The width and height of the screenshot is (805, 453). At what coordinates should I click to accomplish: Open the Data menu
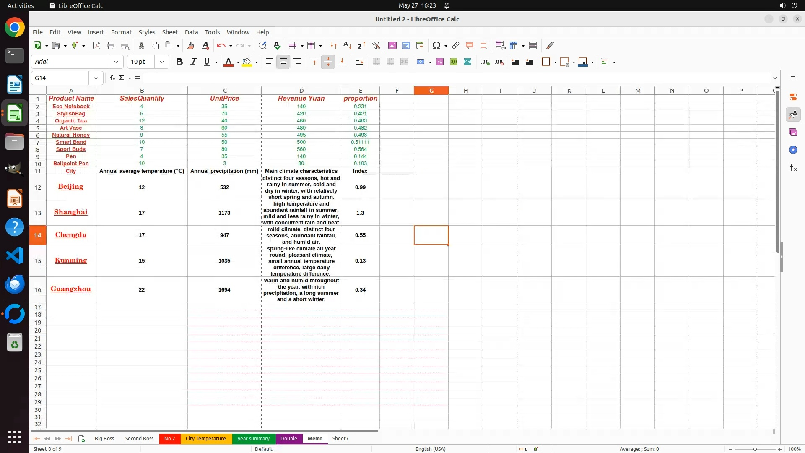point(191,32)
